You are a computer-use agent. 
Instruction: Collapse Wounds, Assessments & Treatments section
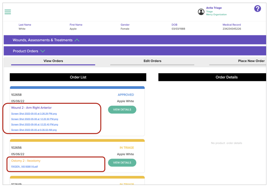coord(77,40)
